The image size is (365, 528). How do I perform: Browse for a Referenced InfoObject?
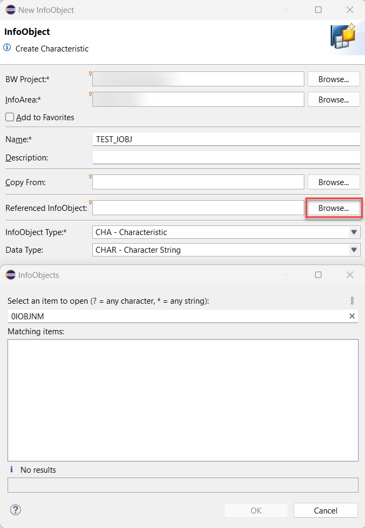(334, 208)
